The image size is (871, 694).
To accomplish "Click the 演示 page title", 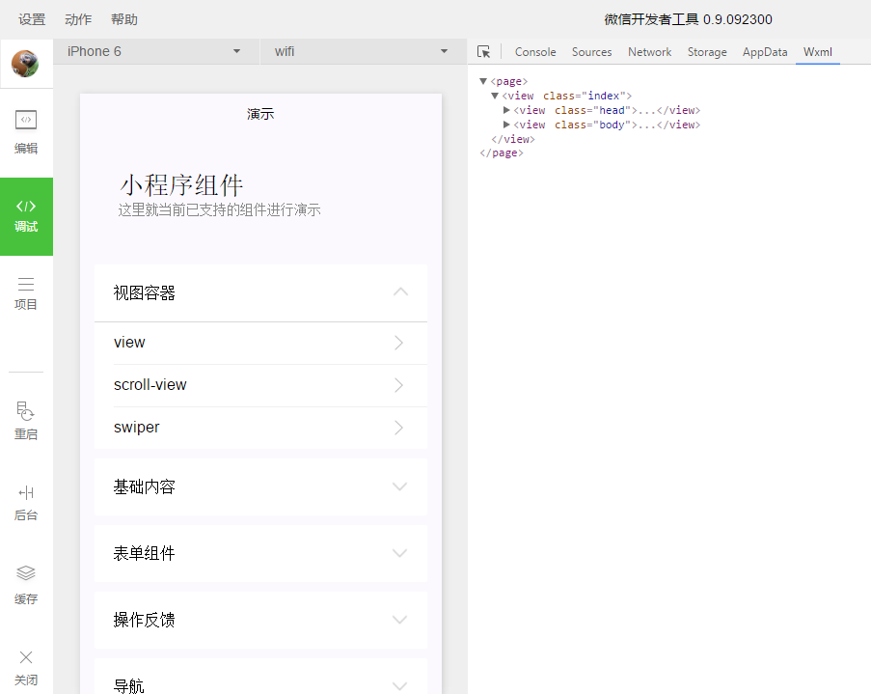I will [x=260, y=114].
